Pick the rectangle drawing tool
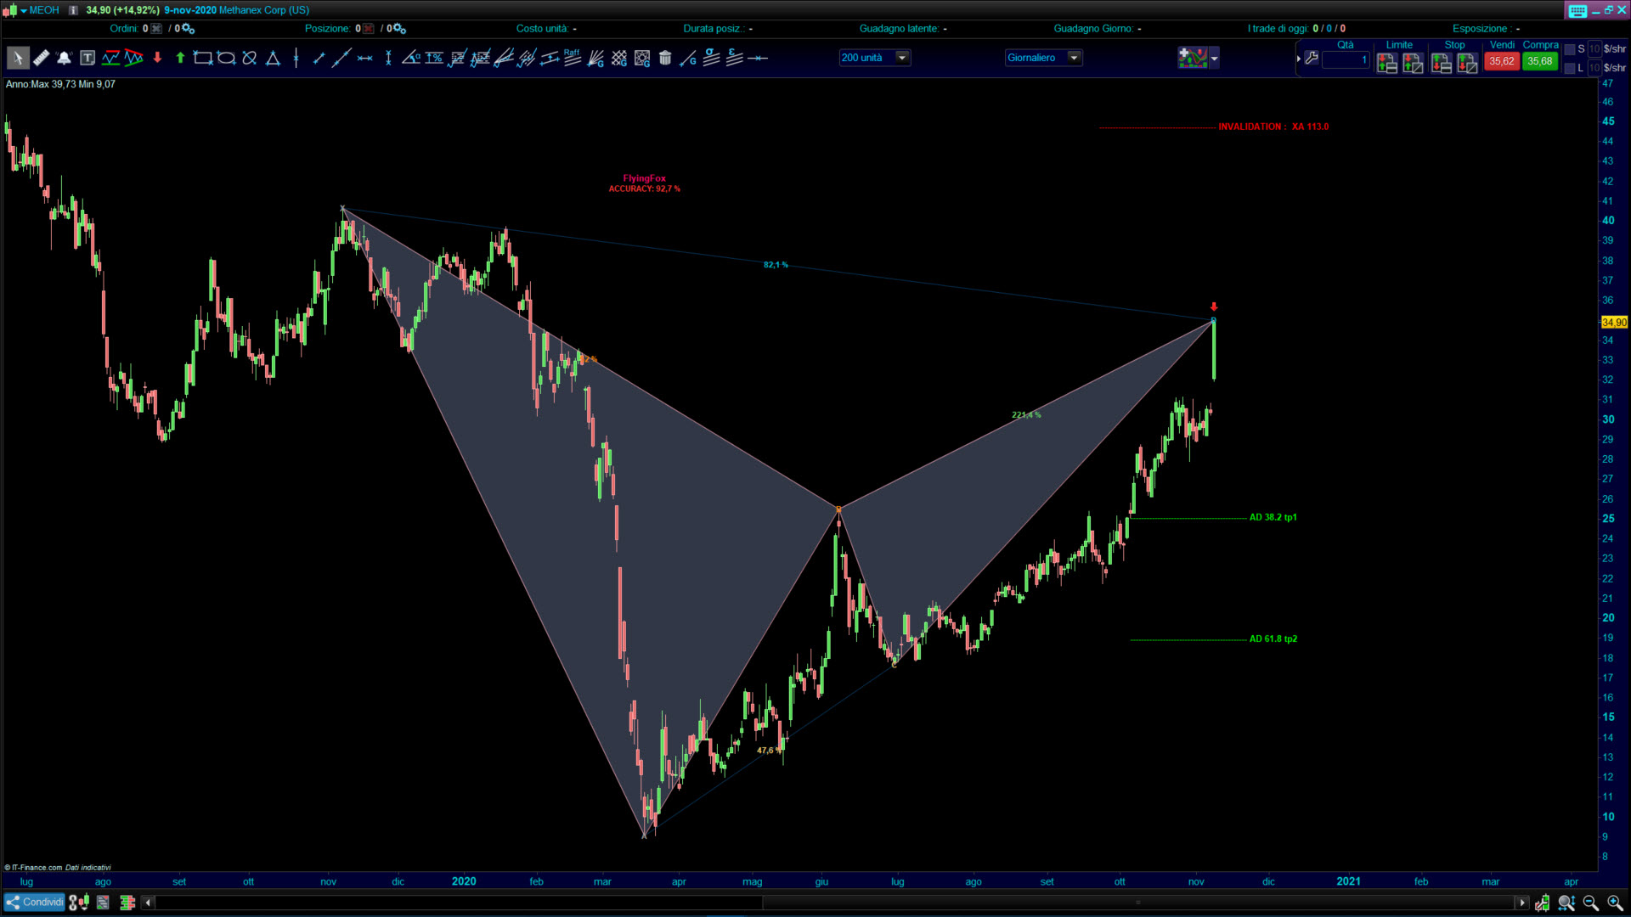Image resolution: width=1631 pixels, height=917 pixels. point(202,59)
